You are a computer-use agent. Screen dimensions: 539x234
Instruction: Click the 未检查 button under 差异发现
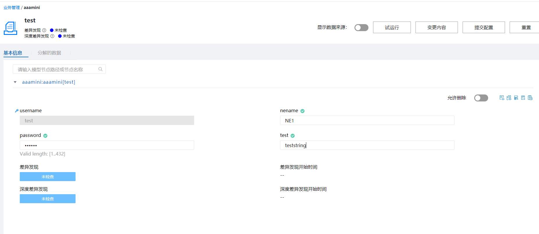(x=48, y=176)
